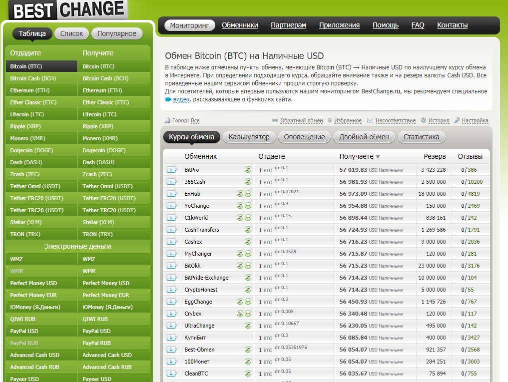Viewport: 508px width, 382px height.
Task: Open Контакты in the top menu
Action: [x=452, y=25]
